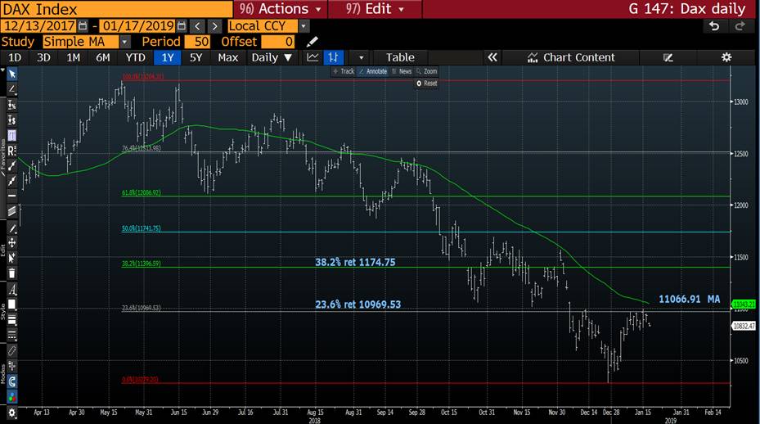Toggle the bar chart type button
This screenshot has width=760, height=424.
click(333, 57)
